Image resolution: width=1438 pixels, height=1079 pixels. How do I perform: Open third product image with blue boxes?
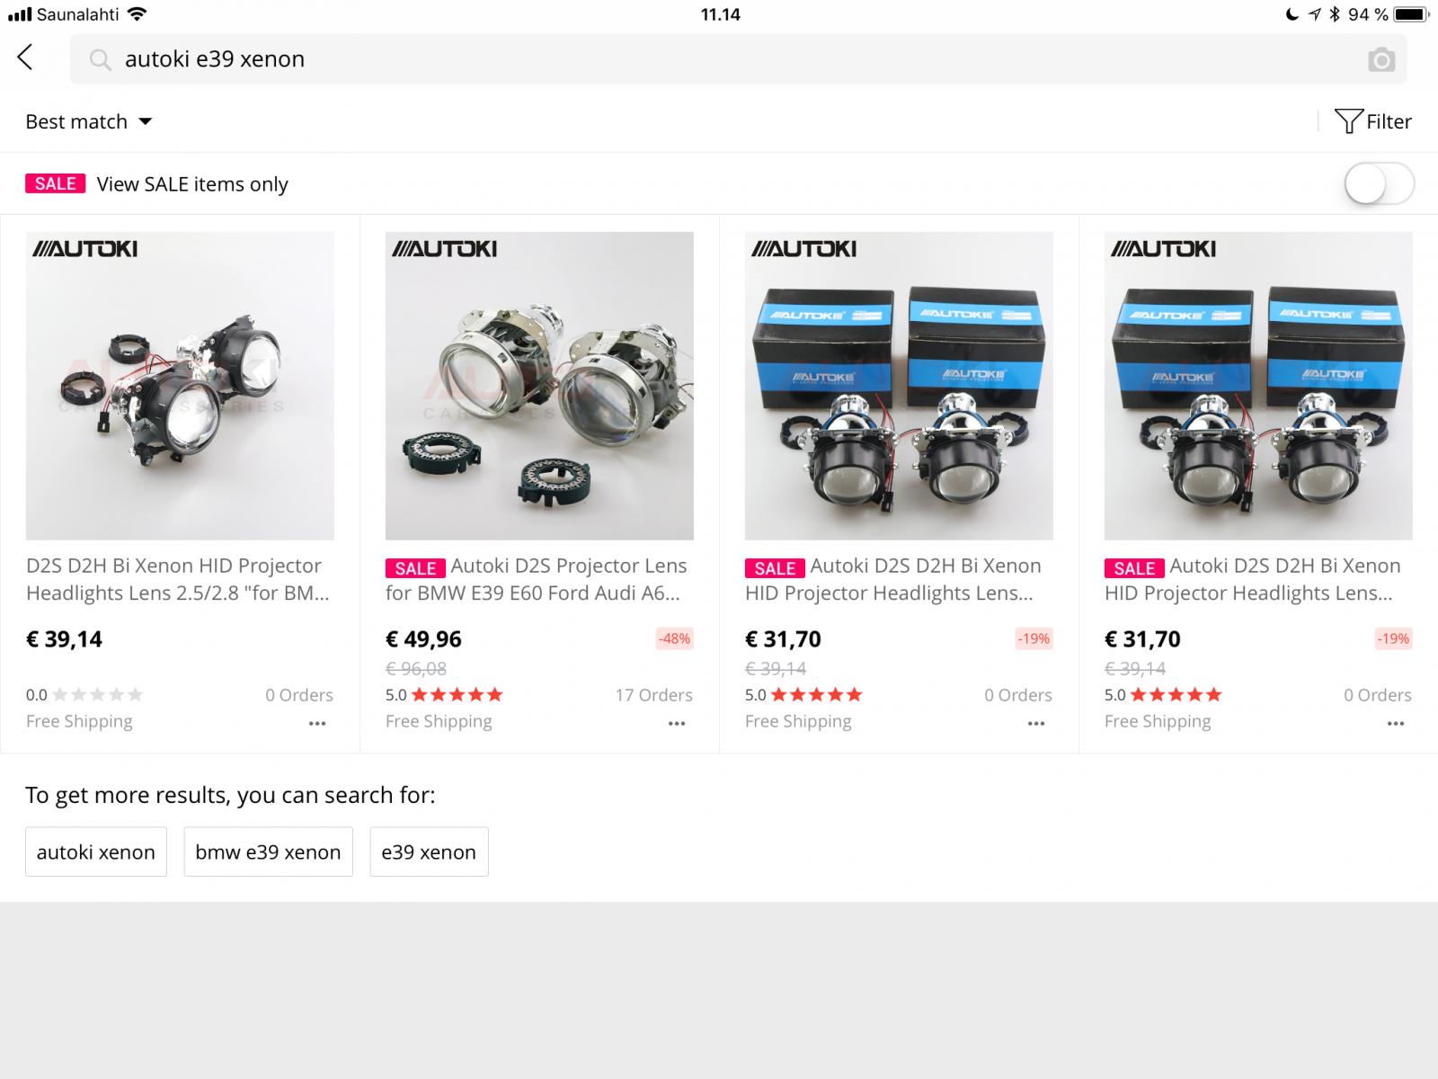[899, 386]
